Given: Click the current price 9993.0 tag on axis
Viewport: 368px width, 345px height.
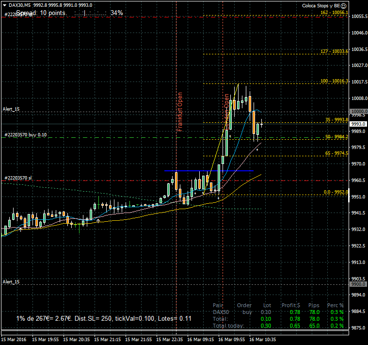Looking at the screenshot, I should coord(358,124).
